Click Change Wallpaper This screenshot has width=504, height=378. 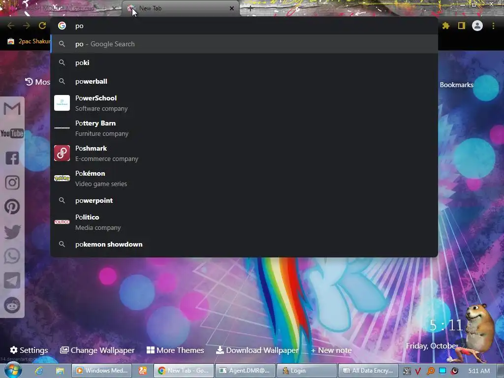(x=97, y=350)
